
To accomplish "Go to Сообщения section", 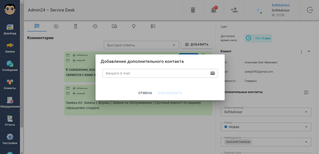I will pyautogui.click(x=10, y=66).
